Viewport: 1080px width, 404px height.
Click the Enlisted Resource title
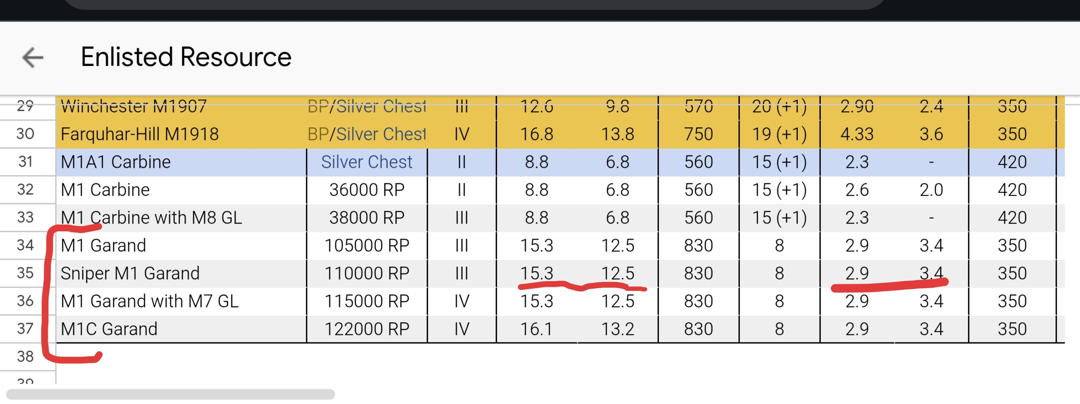click(186, 57)
